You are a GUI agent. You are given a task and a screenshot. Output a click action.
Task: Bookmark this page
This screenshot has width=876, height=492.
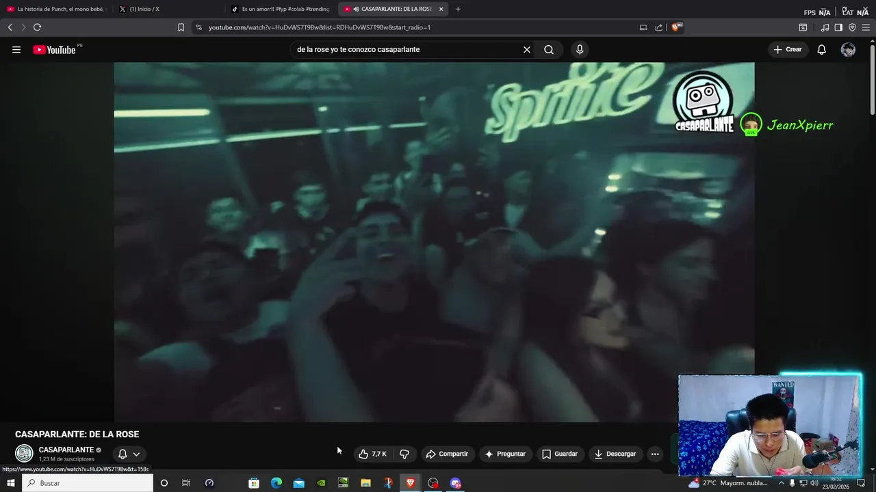[181, 27]
